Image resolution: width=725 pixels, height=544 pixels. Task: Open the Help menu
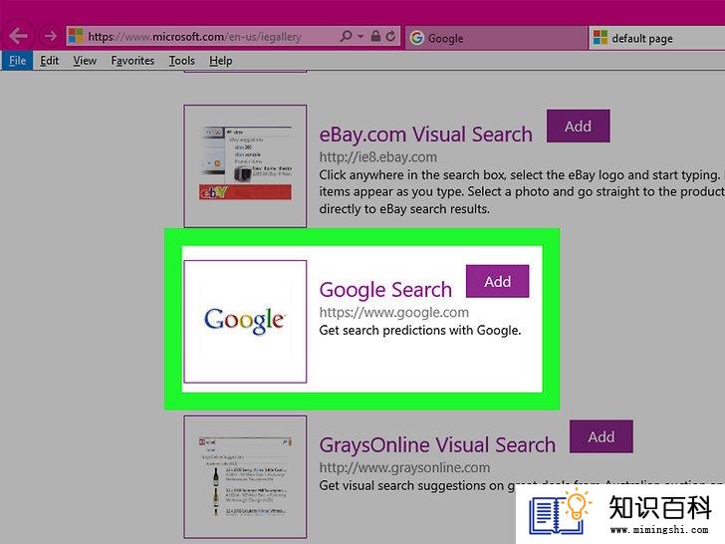220,61
